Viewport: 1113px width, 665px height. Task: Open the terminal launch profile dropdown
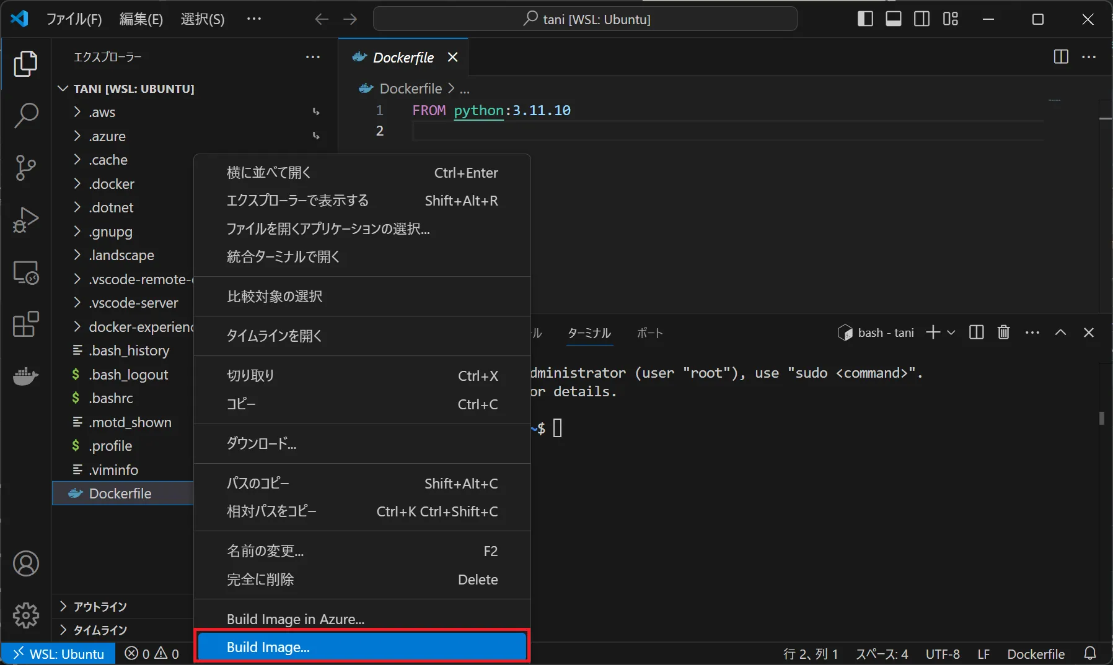[x=950, y=332]
